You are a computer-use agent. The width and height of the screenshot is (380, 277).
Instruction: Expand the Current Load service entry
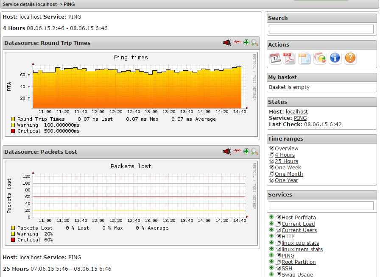pyautogui.click(x=271, y=224)
